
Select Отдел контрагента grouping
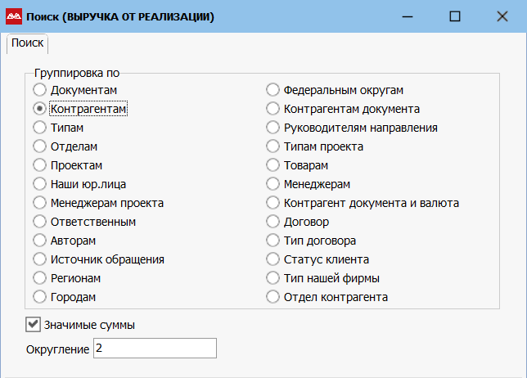coord(273,297)
